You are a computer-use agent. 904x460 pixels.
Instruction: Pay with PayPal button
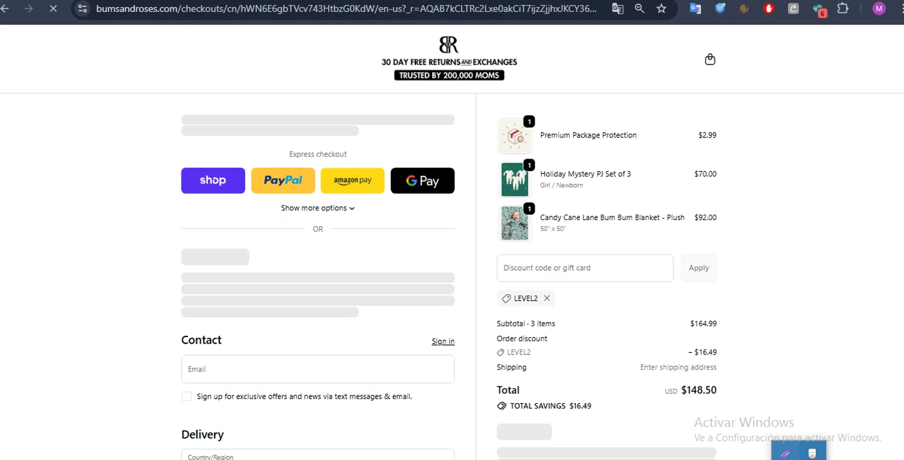[x=283, y=180]
